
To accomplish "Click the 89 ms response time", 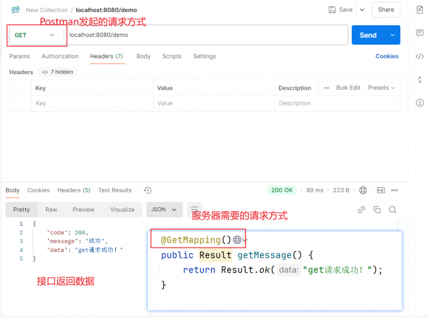I will pos(315,190).
